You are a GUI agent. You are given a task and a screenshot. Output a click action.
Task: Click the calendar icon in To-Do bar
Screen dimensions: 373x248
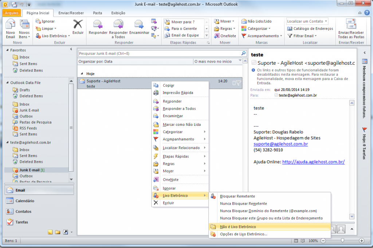pyautogui.click(x=364, y=61)
